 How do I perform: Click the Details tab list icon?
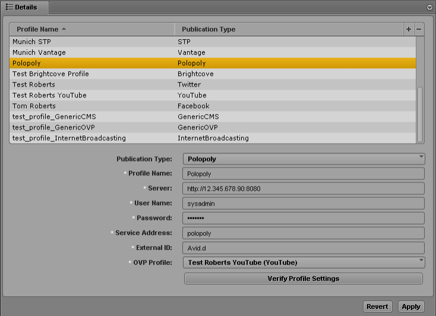pos(10,7)
